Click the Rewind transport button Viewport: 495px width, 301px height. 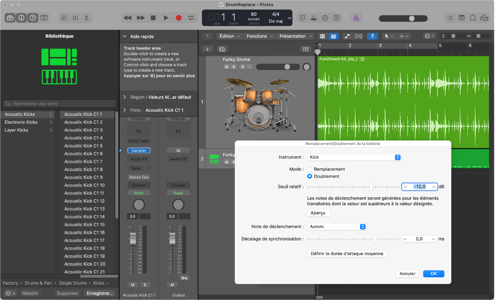(128, 18)
